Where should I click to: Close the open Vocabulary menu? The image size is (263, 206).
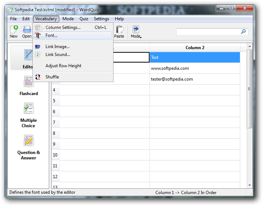(x=46, y=19)
